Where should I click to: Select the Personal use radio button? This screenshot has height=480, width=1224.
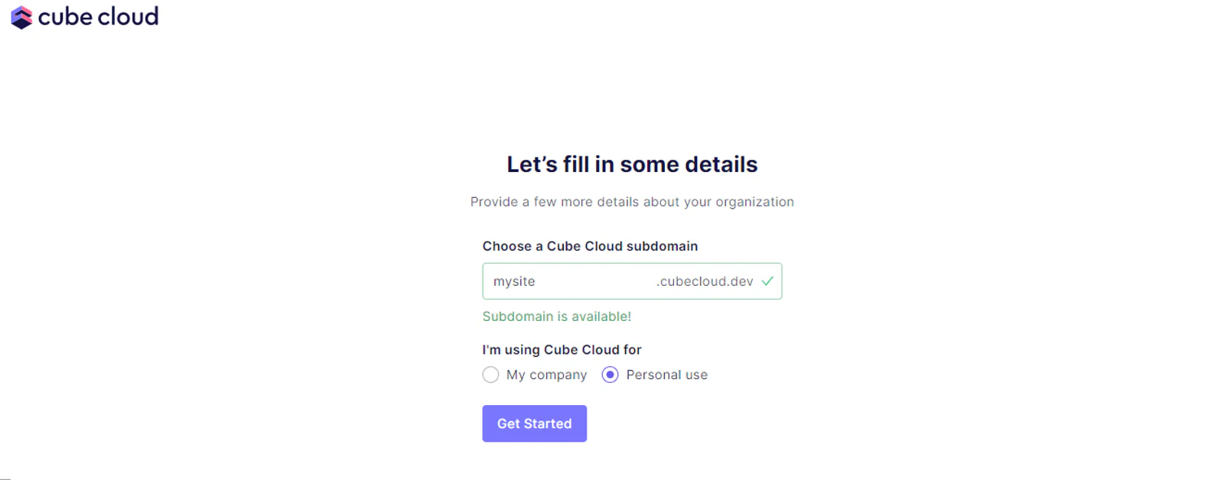click(610, 375)
